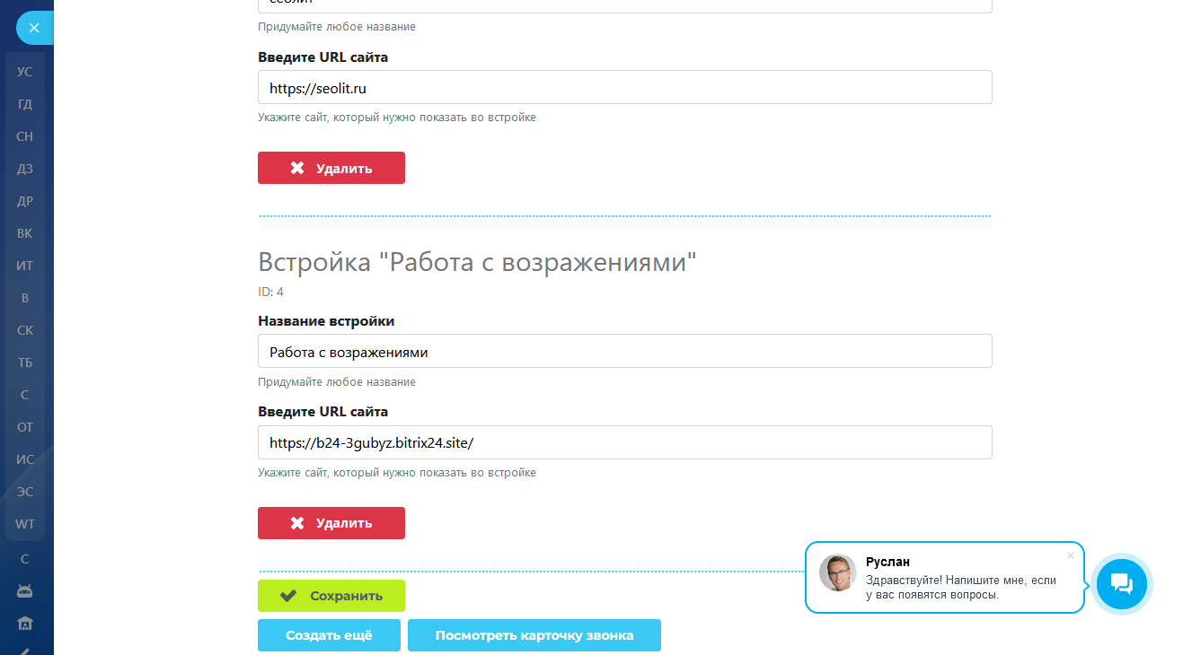Screen dimensions: 1183x655
Task: Click the greeting message "Здравствуйте! Напишите мне..."
Action: pos(961,588)
